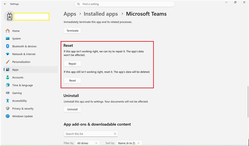Open Privacy & security settings

click(x=31, y=109)
